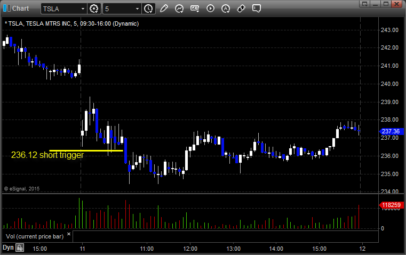This screenshot has width=406, height=255.
Task: Click the Dyn scaling label
Action: pyautogui.click(x=8, y=248)
